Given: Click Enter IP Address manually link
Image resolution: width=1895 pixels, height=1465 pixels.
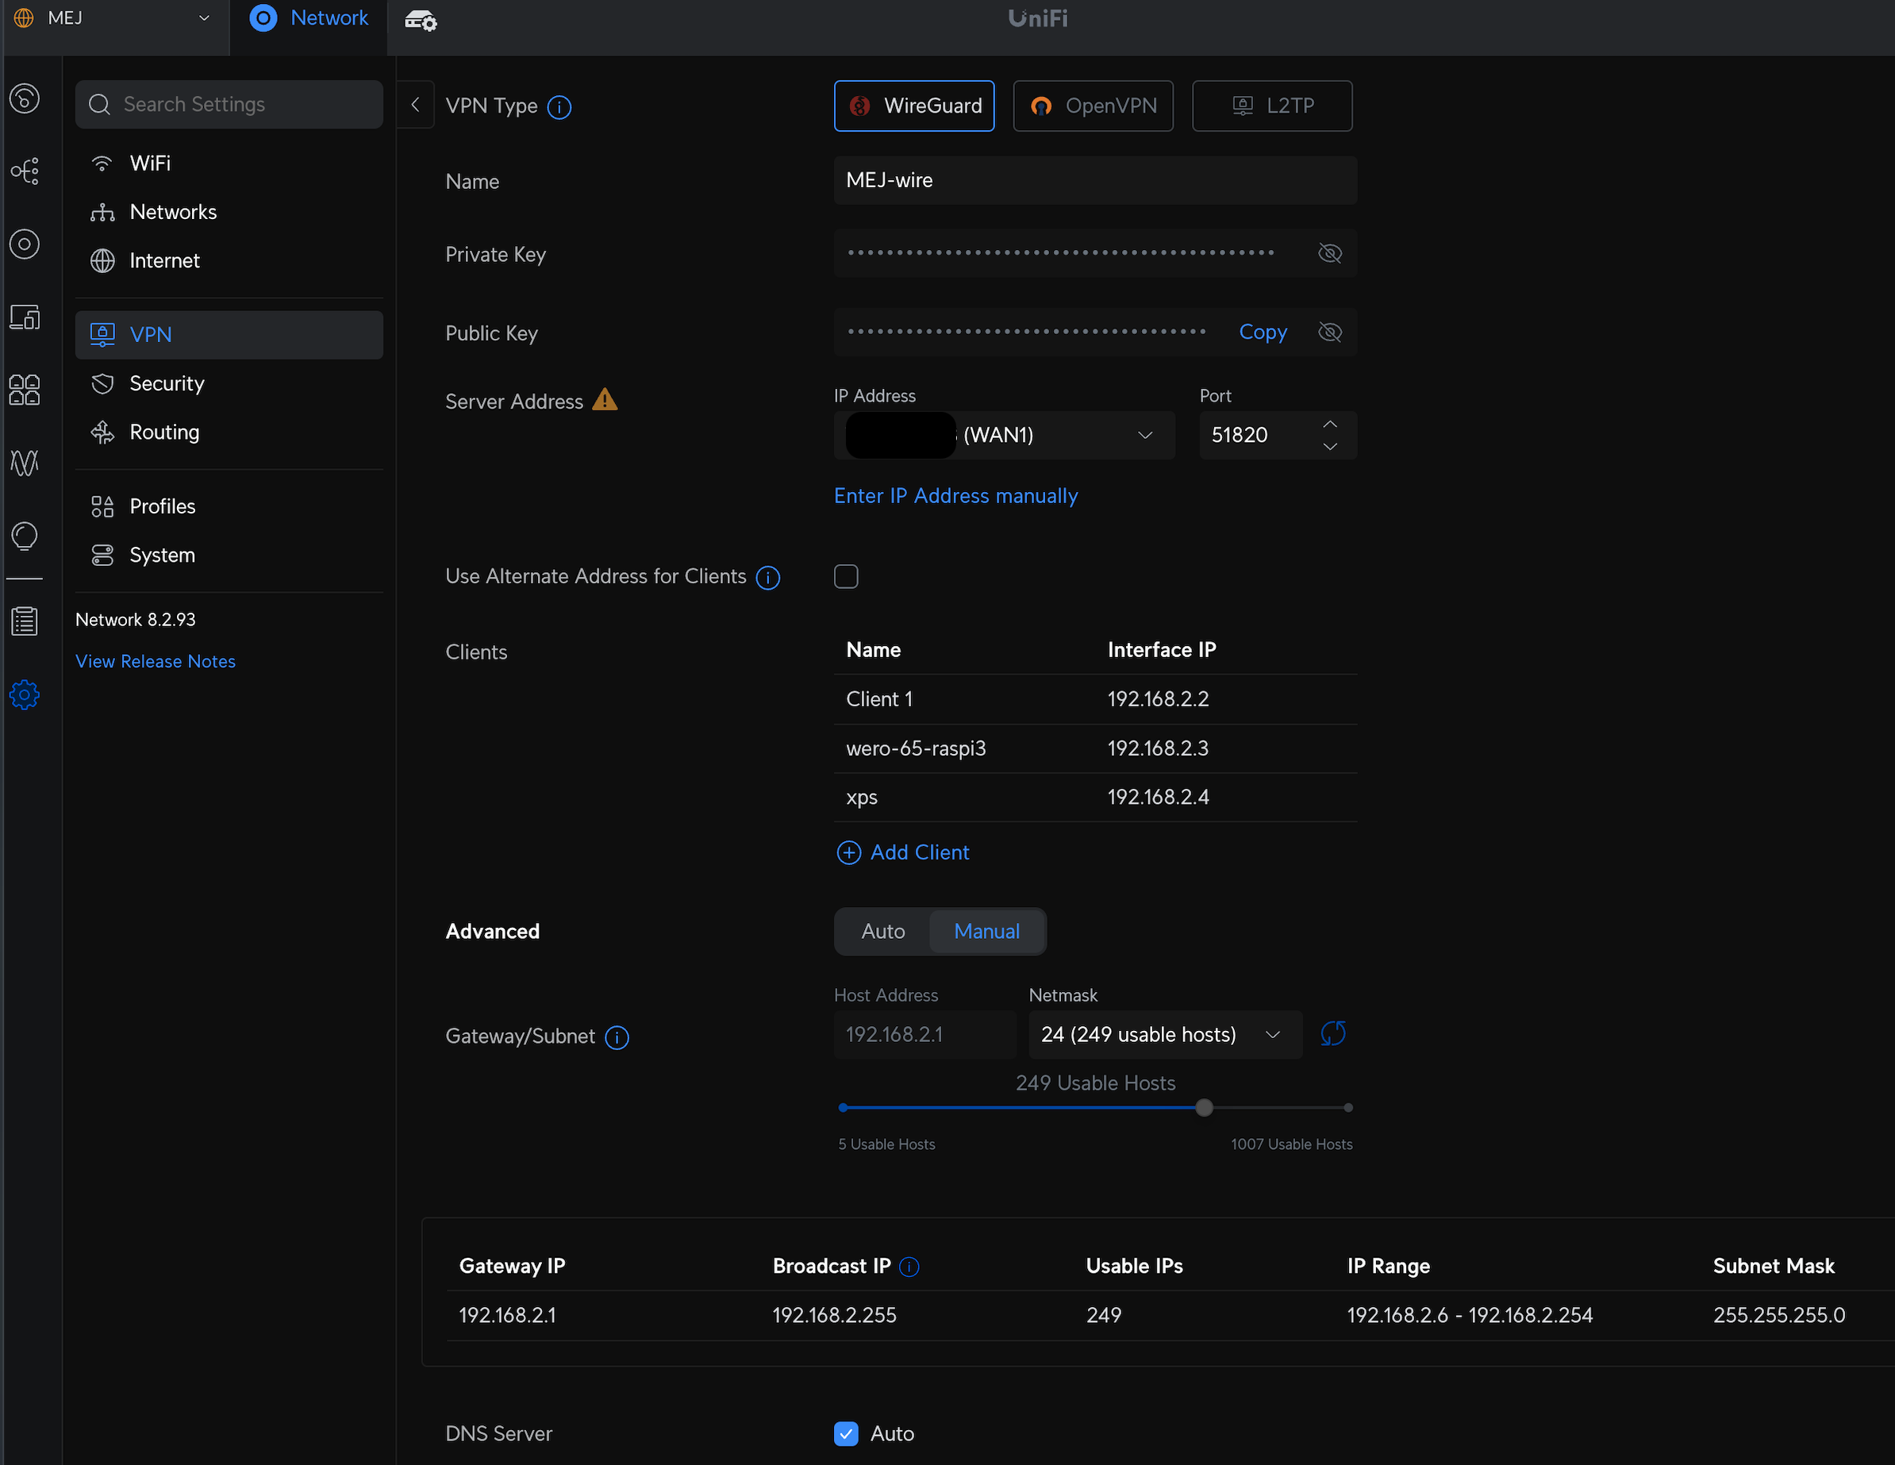Looking at the screenshot, I should [955, 495].
